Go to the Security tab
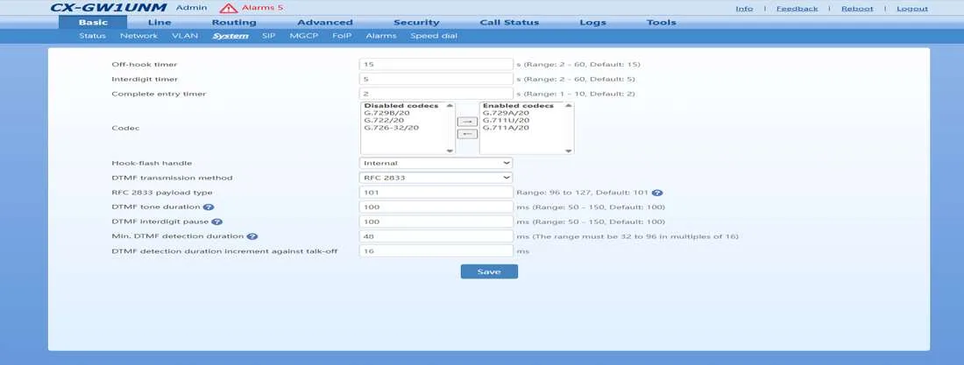This screenshot has height=365, width=964. (x=416, y=23)
